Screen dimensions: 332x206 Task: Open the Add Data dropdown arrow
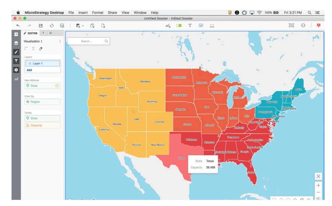(83, 25)
